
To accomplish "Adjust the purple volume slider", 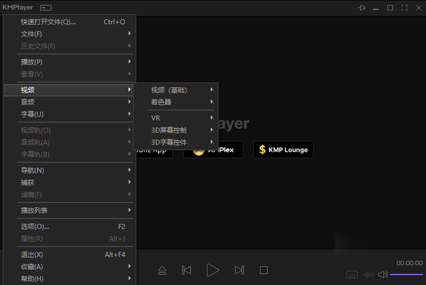I will (407, 275).
